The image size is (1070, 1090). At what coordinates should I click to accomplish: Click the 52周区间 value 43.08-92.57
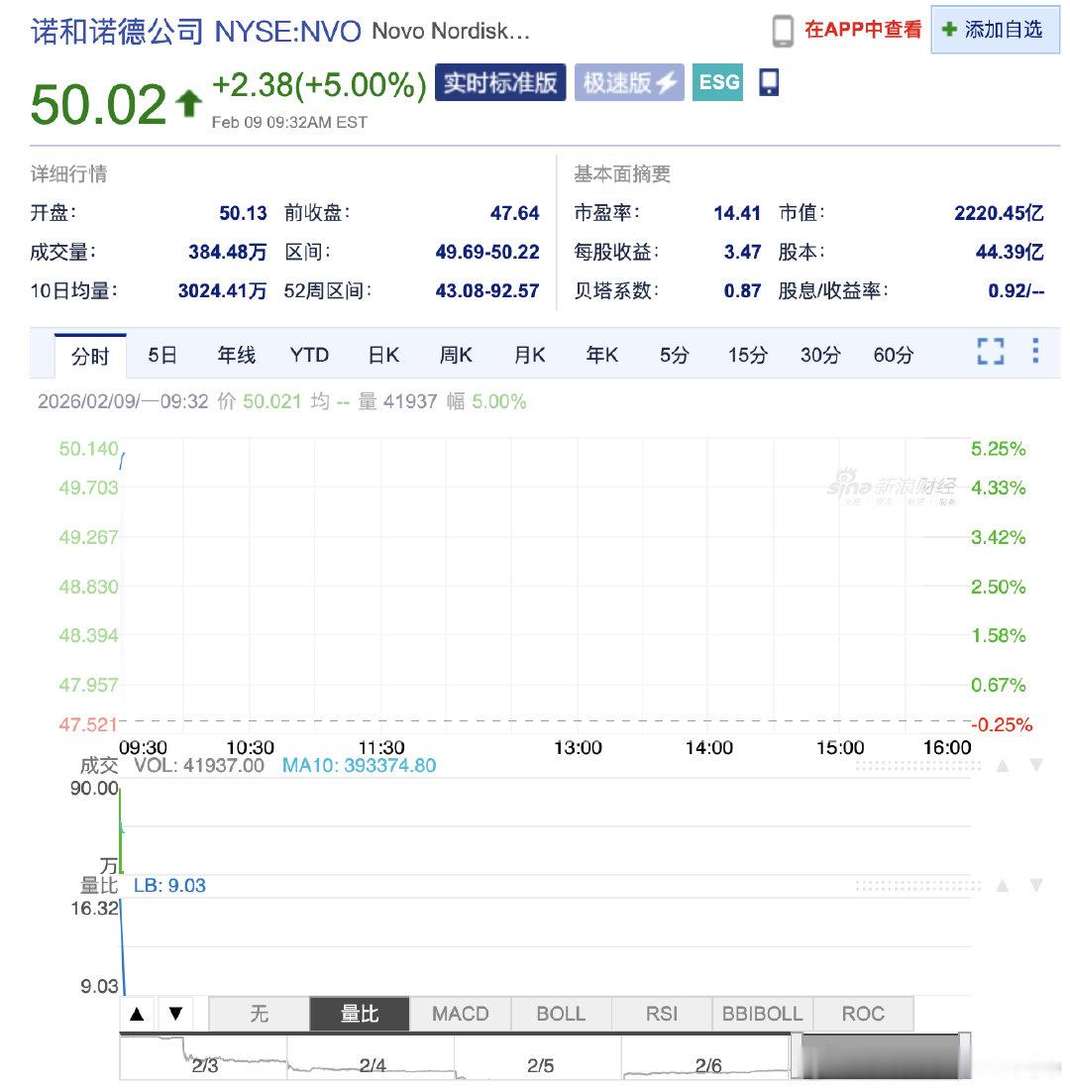click(x=487, y=290)
